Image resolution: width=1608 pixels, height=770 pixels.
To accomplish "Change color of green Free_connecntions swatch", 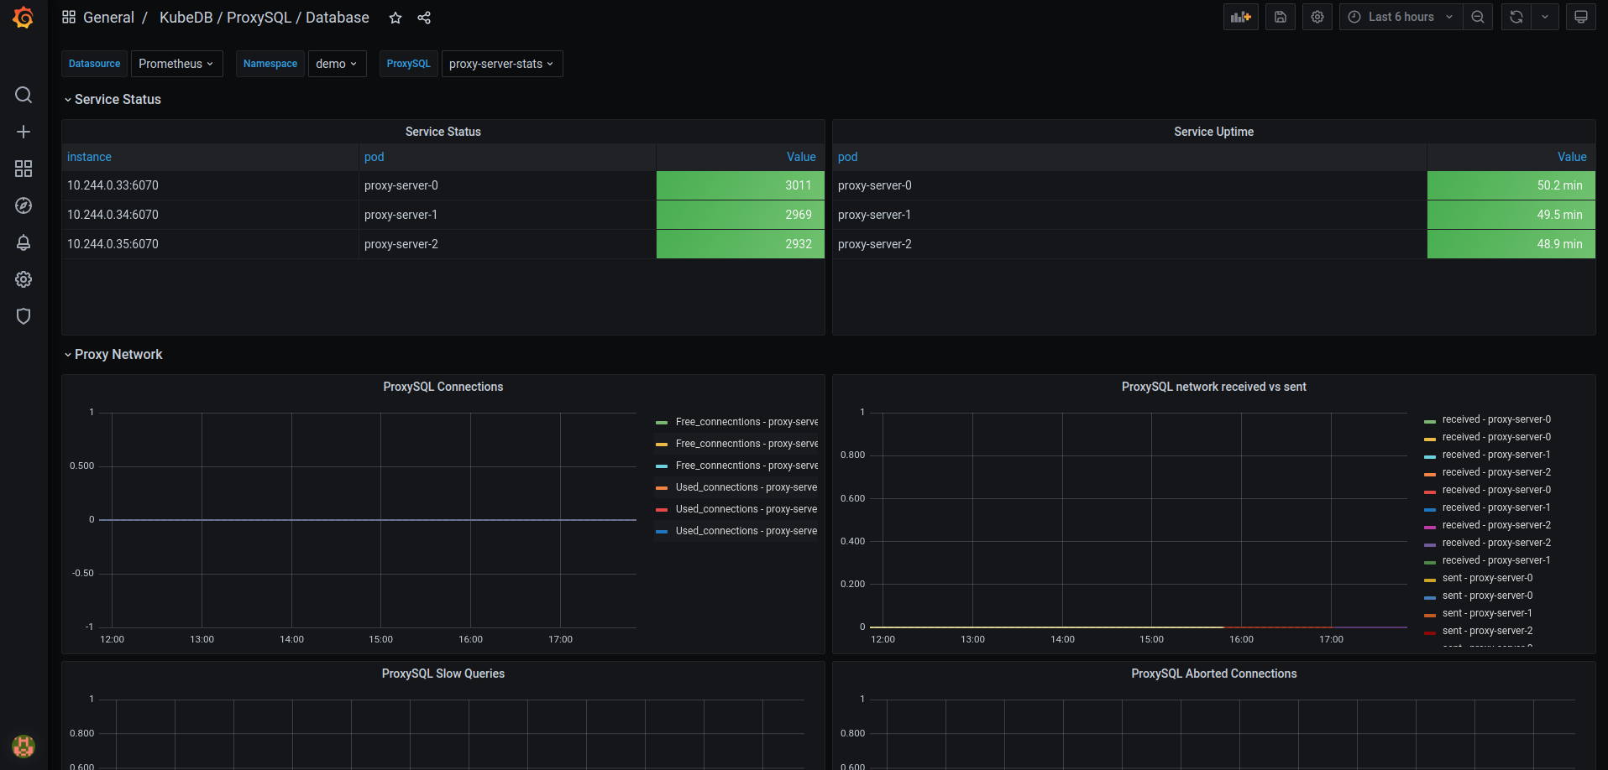I will (x=662, y=423).
